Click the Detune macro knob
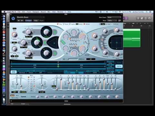155x116 pixels. click(x=37, y=97)
